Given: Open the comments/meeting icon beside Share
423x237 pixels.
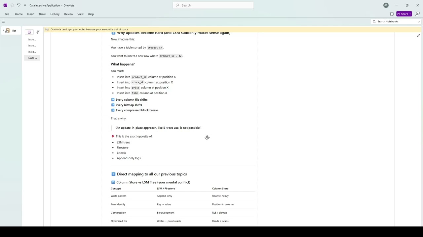Looking at the screenshot, I should click(417, 14).
